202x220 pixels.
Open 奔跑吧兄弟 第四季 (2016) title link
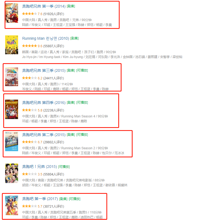coord(44,103)
